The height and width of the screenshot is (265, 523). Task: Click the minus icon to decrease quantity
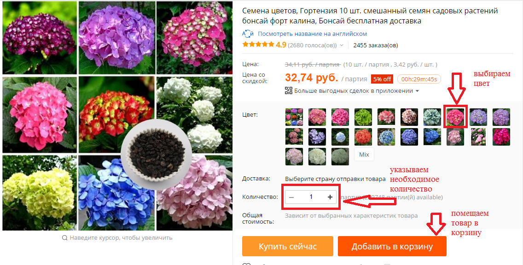click(x=291, y=197)
